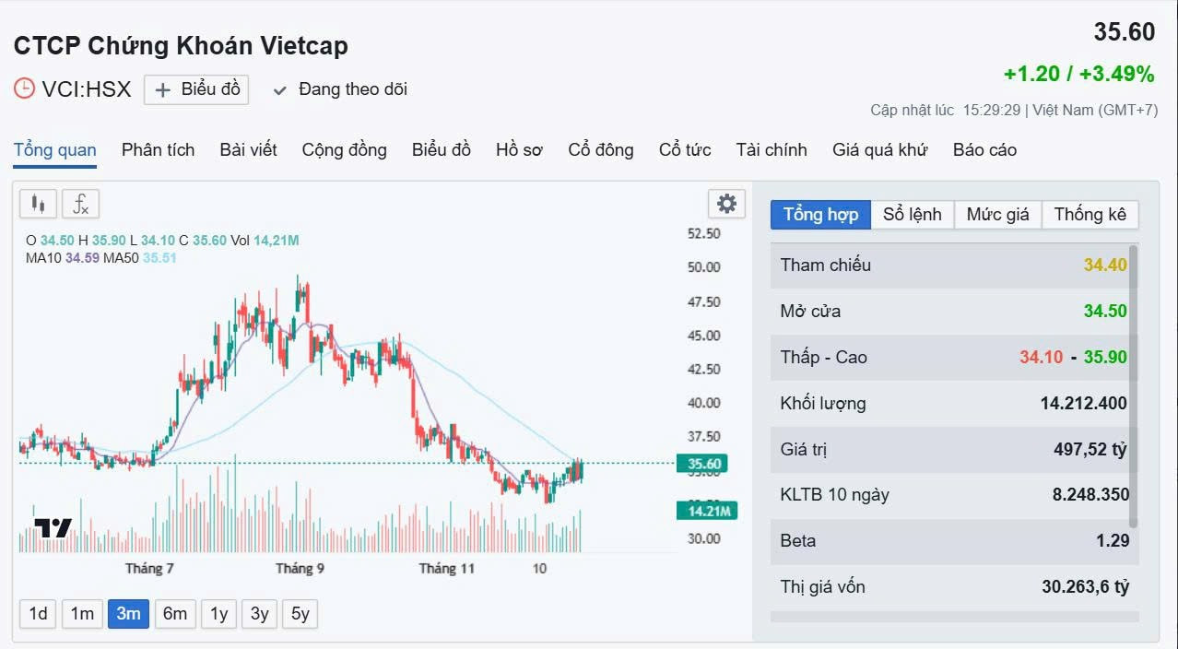Click the TradingView logo on chart
1178x649 pixels.
(x=53, y=528)
